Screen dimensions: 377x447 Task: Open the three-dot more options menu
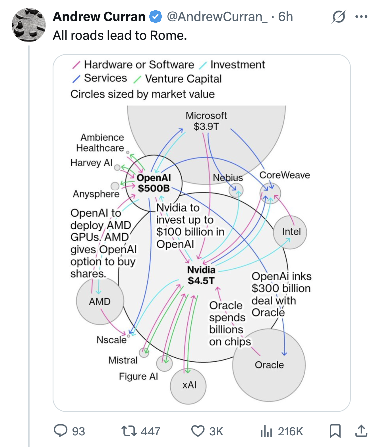(361, 17)
